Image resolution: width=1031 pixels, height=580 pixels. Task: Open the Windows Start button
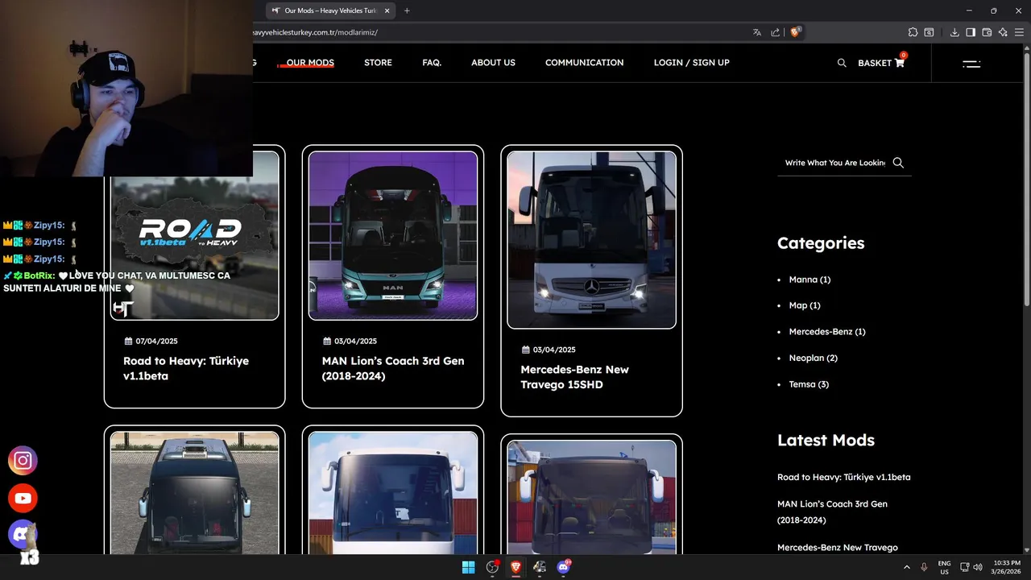coord(468,567)
